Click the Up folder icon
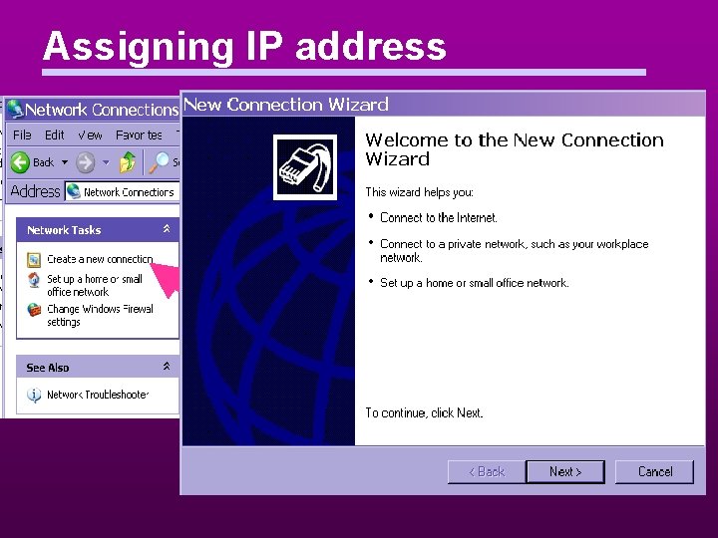Screen dimensions: 718x538 coord(128,162)
